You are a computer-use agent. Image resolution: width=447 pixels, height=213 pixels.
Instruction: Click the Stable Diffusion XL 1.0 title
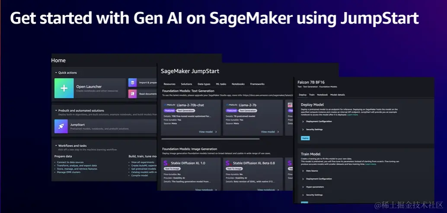[x=188, y=163]
